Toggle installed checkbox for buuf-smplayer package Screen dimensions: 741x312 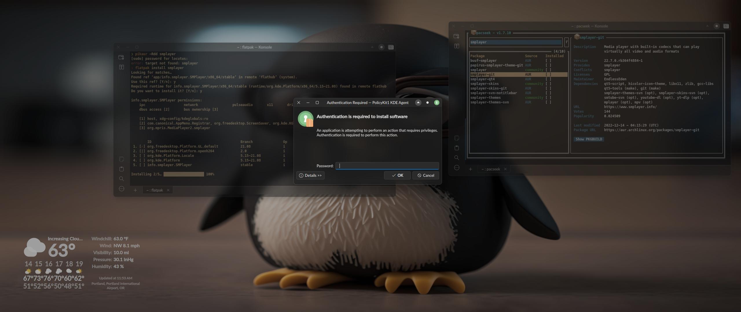pyautogui.click(x=548, y=61)
